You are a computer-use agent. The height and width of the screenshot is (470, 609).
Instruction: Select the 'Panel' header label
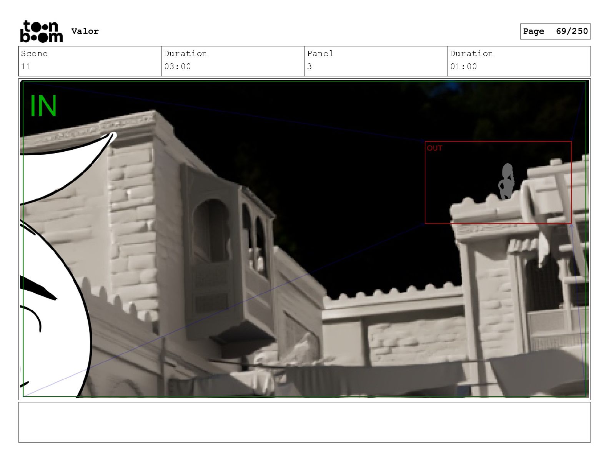click(320, 53)
